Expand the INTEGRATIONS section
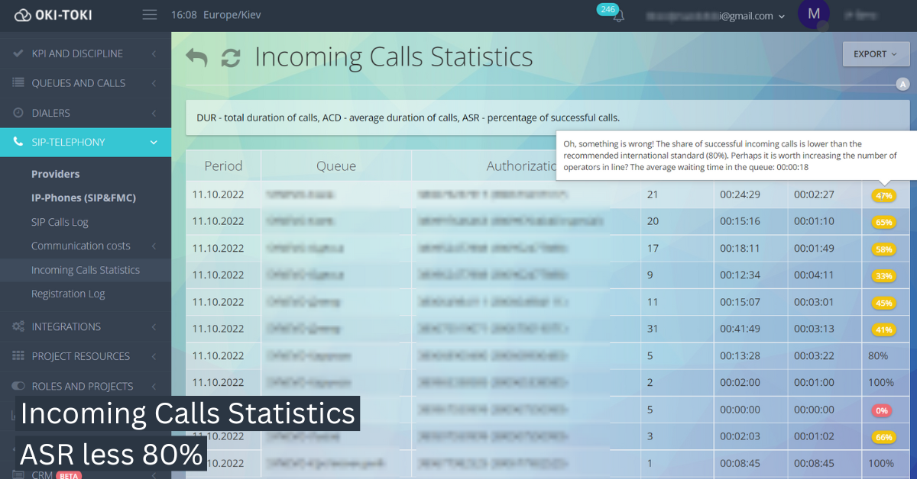Image resolution: width=917 pixels, height=479 pixels. click(x=154, y=326)
